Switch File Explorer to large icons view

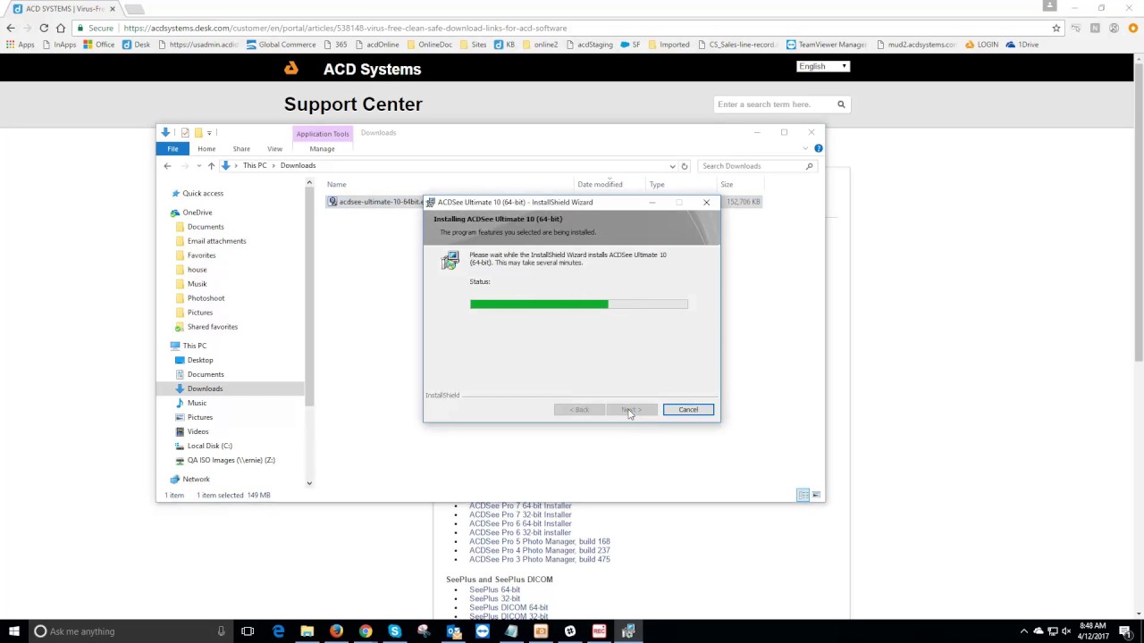pyautogui.click(x=816, y=495)
